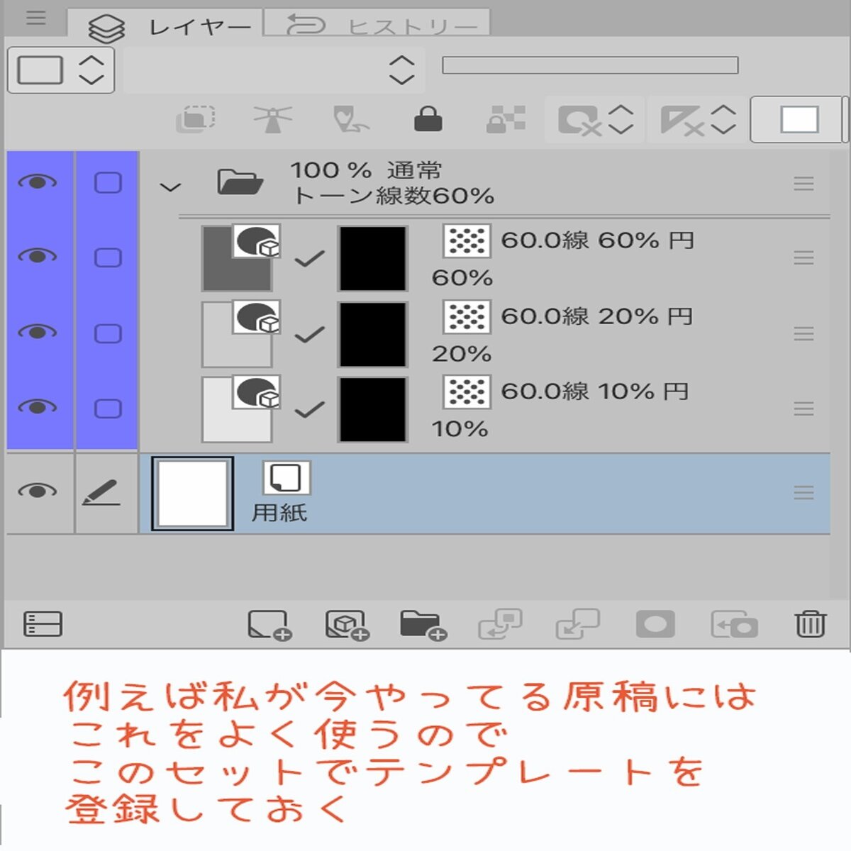The height and width of the screenshot is (851, 851).
Task: Set as draft layer icon
Action: click(350, 118)
